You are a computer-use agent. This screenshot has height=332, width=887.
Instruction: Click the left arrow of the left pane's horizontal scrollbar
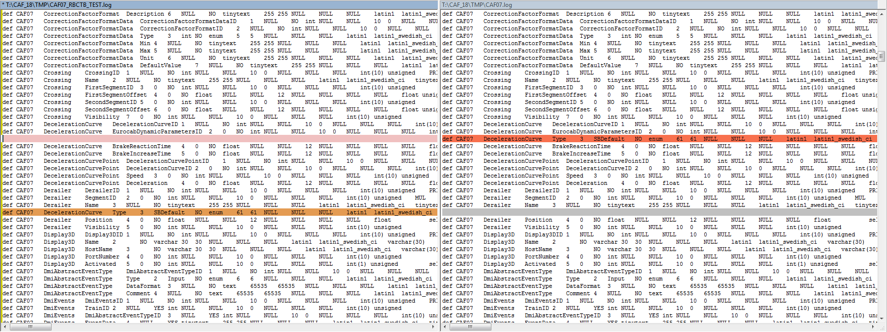(x=4, y=326)
